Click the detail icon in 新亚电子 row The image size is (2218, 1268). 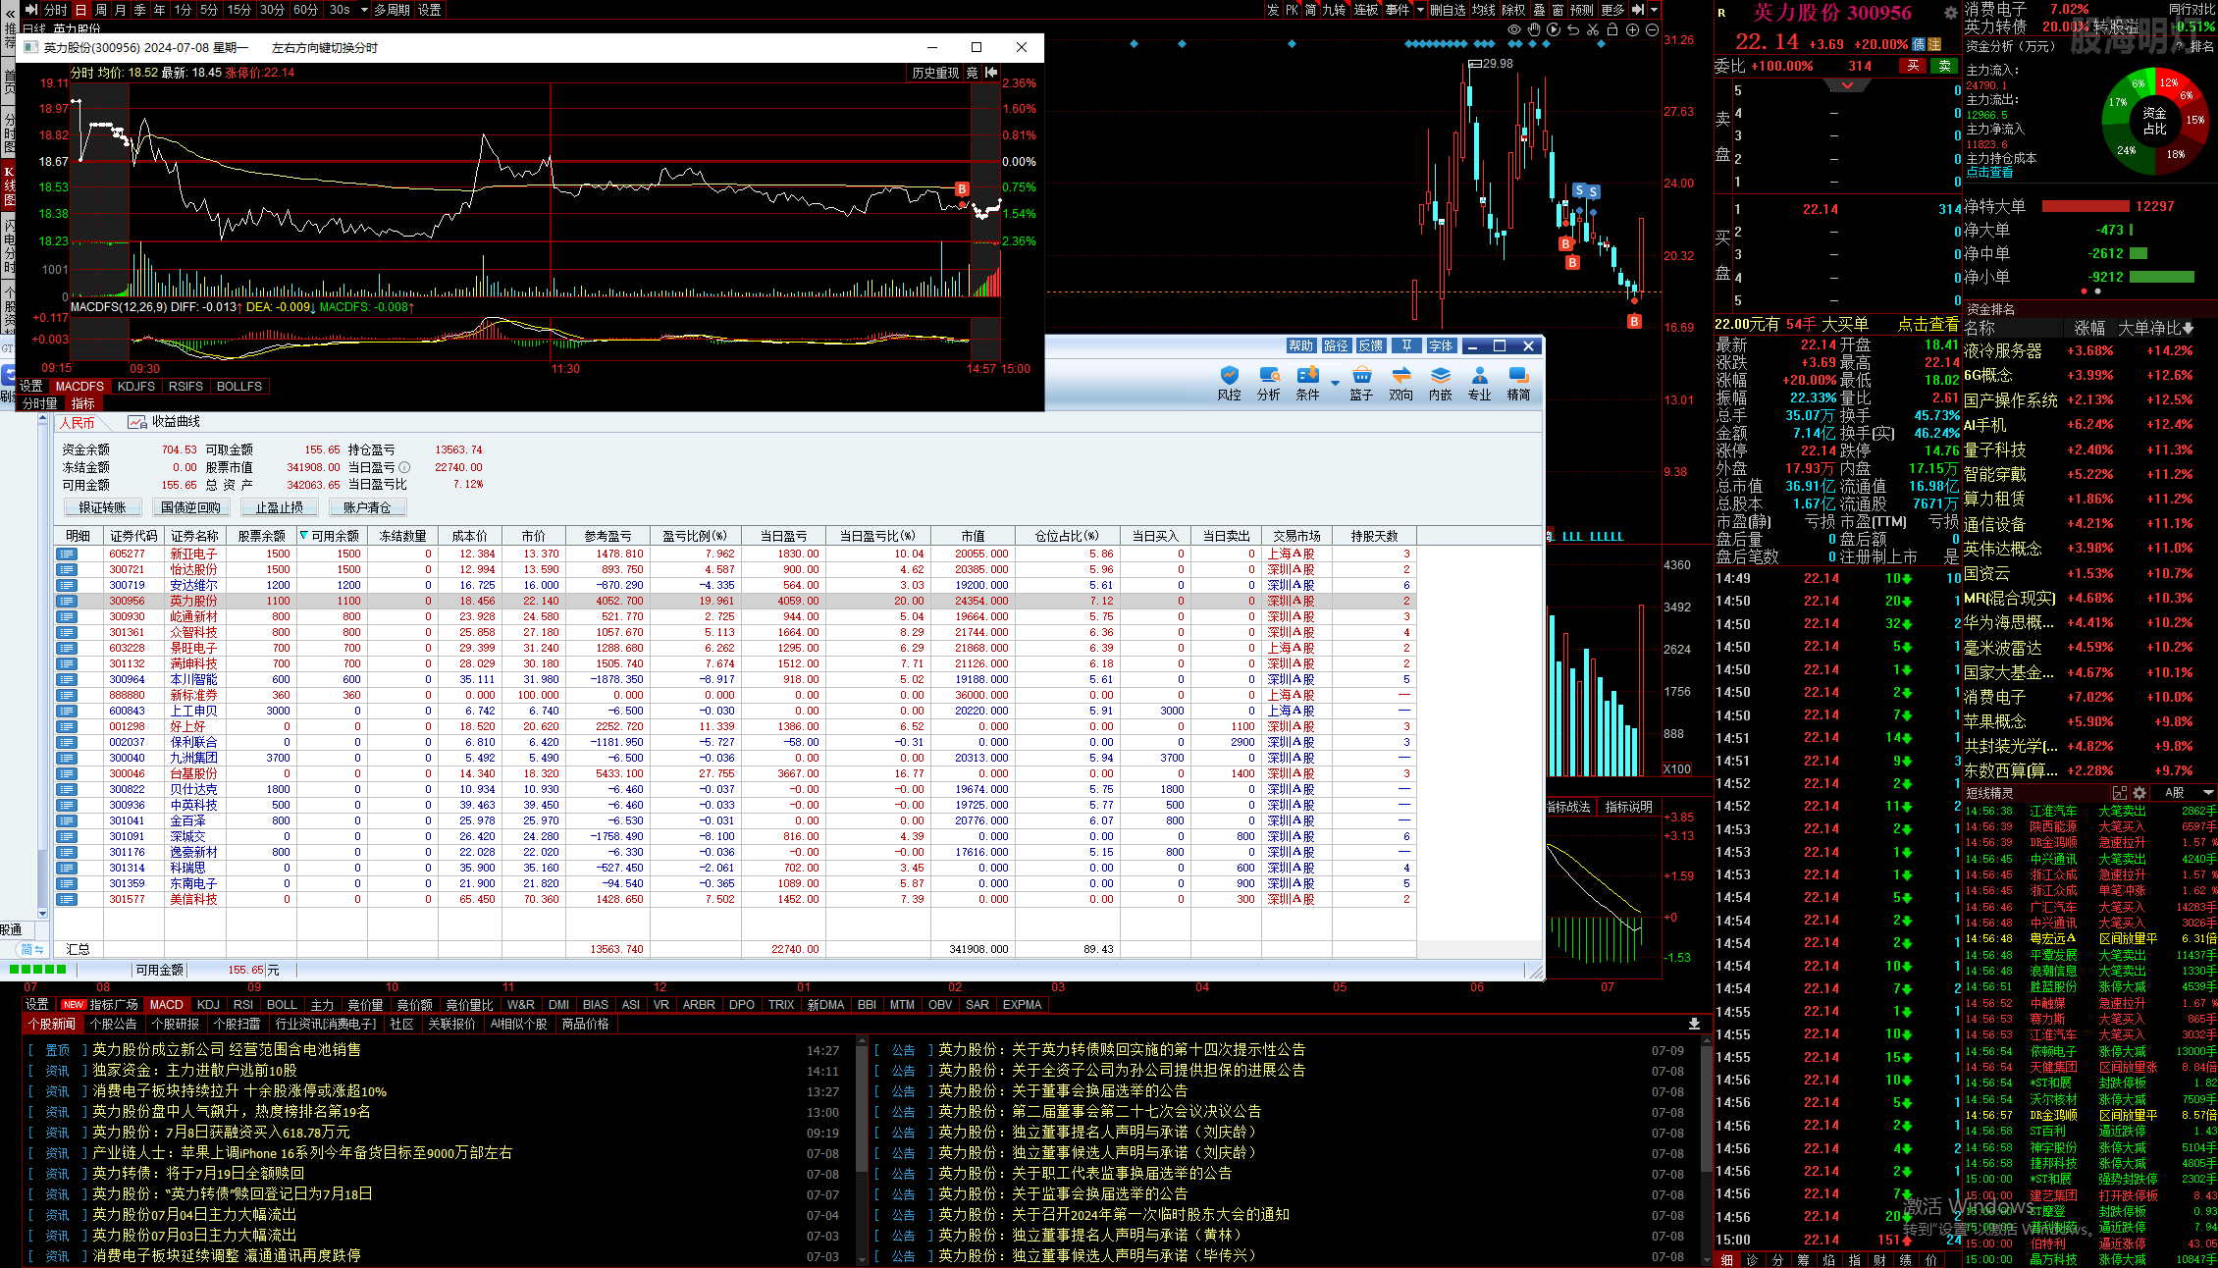point(67,554)
